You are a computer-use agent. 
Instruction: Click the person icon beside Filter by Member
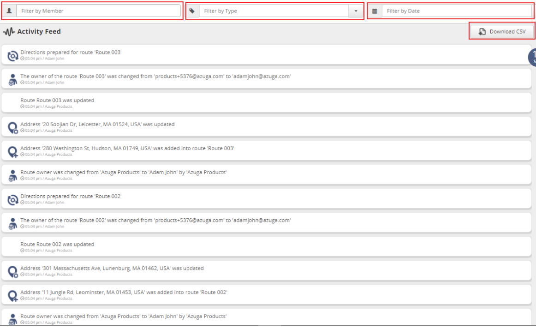[9, 11]
